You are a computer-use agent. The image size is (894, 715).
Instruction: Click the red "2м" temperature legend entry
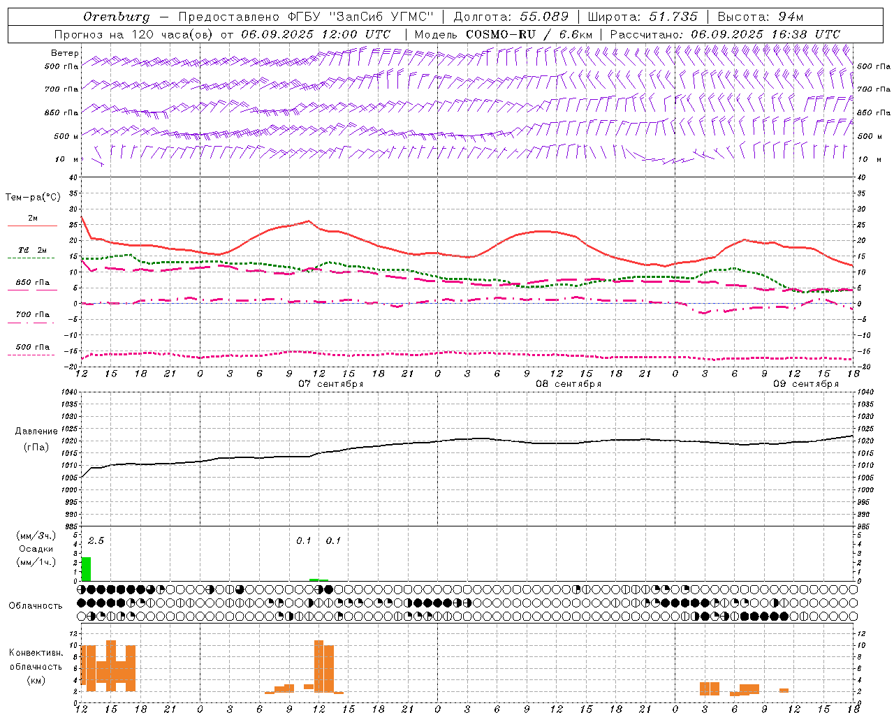[33, 219]
